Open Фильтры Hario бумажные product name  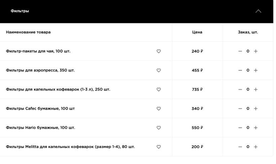coord(40,128)
